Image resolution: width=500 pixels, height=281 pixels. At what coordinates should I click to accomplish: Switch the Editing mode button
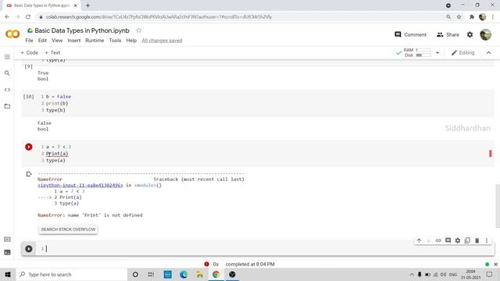pyautogui.click(x=463, y=53)
